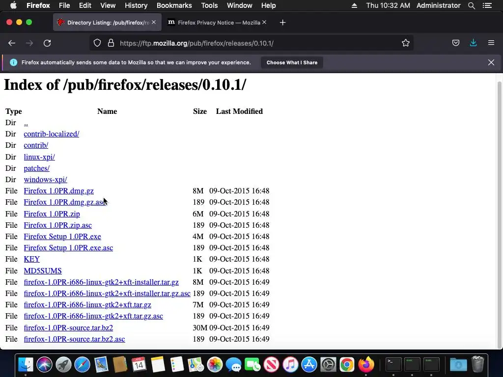Image resolution: width=503 pixels, height=377 pixels.
Task: Click Firefox Setup 1.0PR.exe.asc link
Action: [68, 248]
